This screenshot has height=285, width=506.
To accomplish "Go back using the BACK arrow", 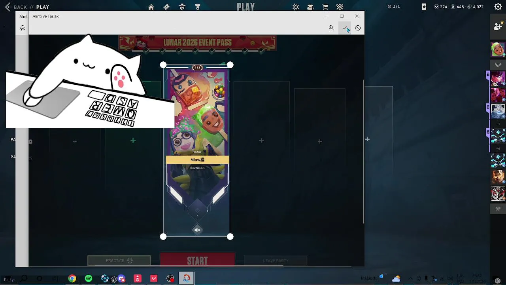I will point(8,7).
